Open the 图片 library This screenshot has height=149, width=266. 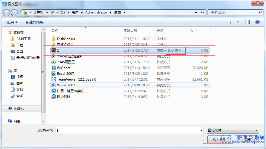[x=19, y=83]
